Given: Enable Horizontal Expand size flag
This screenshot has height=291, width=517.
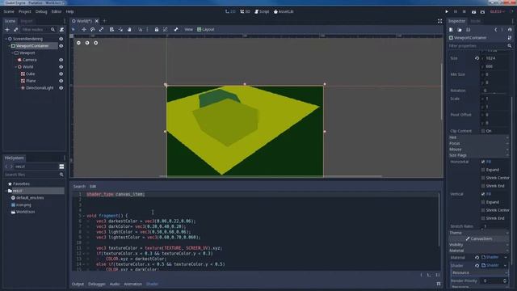Looking at the screenshot, I should click(x=483, y=170).
